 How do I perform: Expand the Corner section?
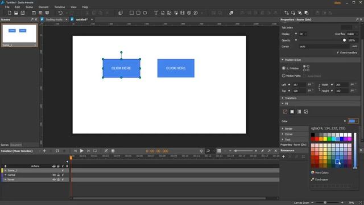(x=283, y=134)
